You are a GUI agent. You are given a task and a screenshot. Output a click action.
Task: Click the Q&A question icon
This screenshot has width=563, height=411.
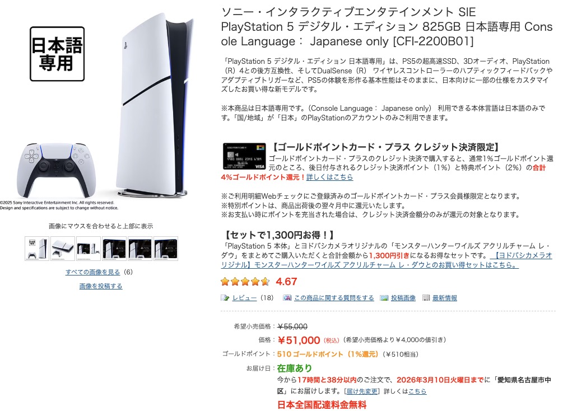pyautogui.click(x=287, y=298)
